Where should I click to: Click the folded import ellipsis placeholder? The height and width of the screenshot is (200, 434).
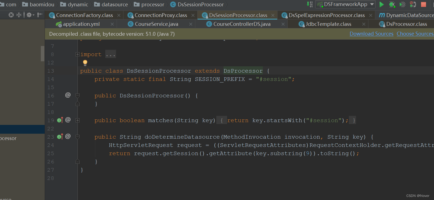tap(110, 54)
